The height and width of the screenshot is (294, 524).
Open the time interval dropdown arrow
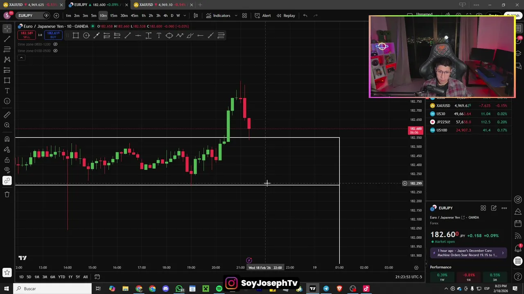click(185, 16)
